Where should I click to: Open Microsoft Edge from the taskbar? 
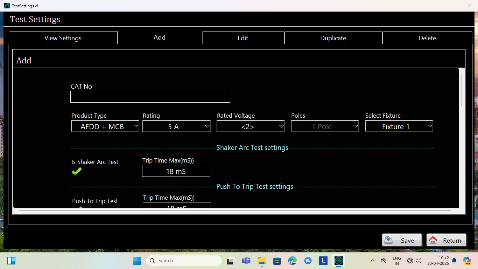point(293,261)
